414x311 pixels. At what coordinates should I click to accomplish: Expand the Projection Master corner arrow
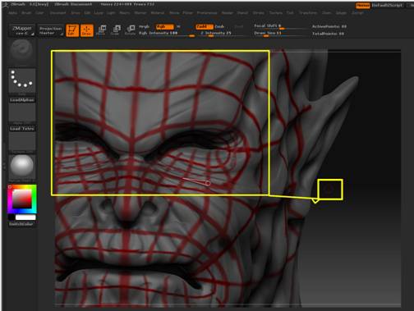(x=62, y=34)
